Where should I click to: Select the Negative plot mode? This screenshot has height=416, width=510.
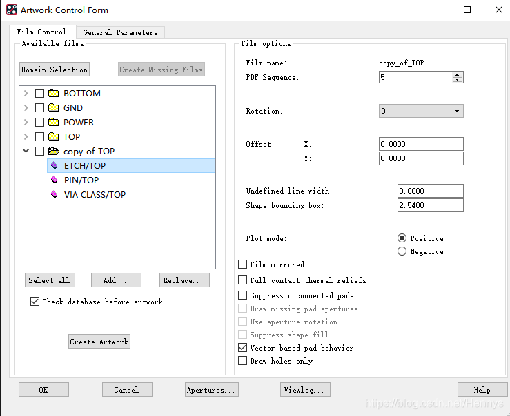pyautogui.click(x=402, y=251)
